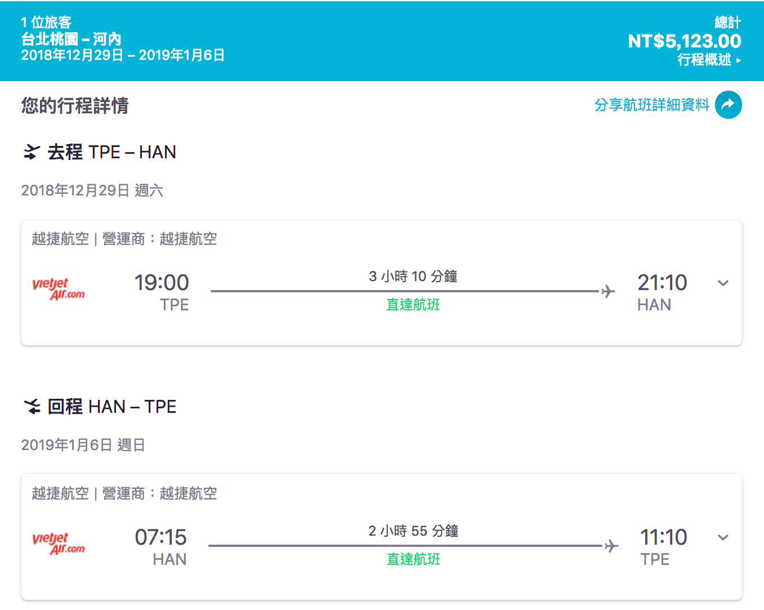This screenshot has width=764, height=610.
Task: Click the VietJet logo on the TPE–HAN flight
Action: 59,288
